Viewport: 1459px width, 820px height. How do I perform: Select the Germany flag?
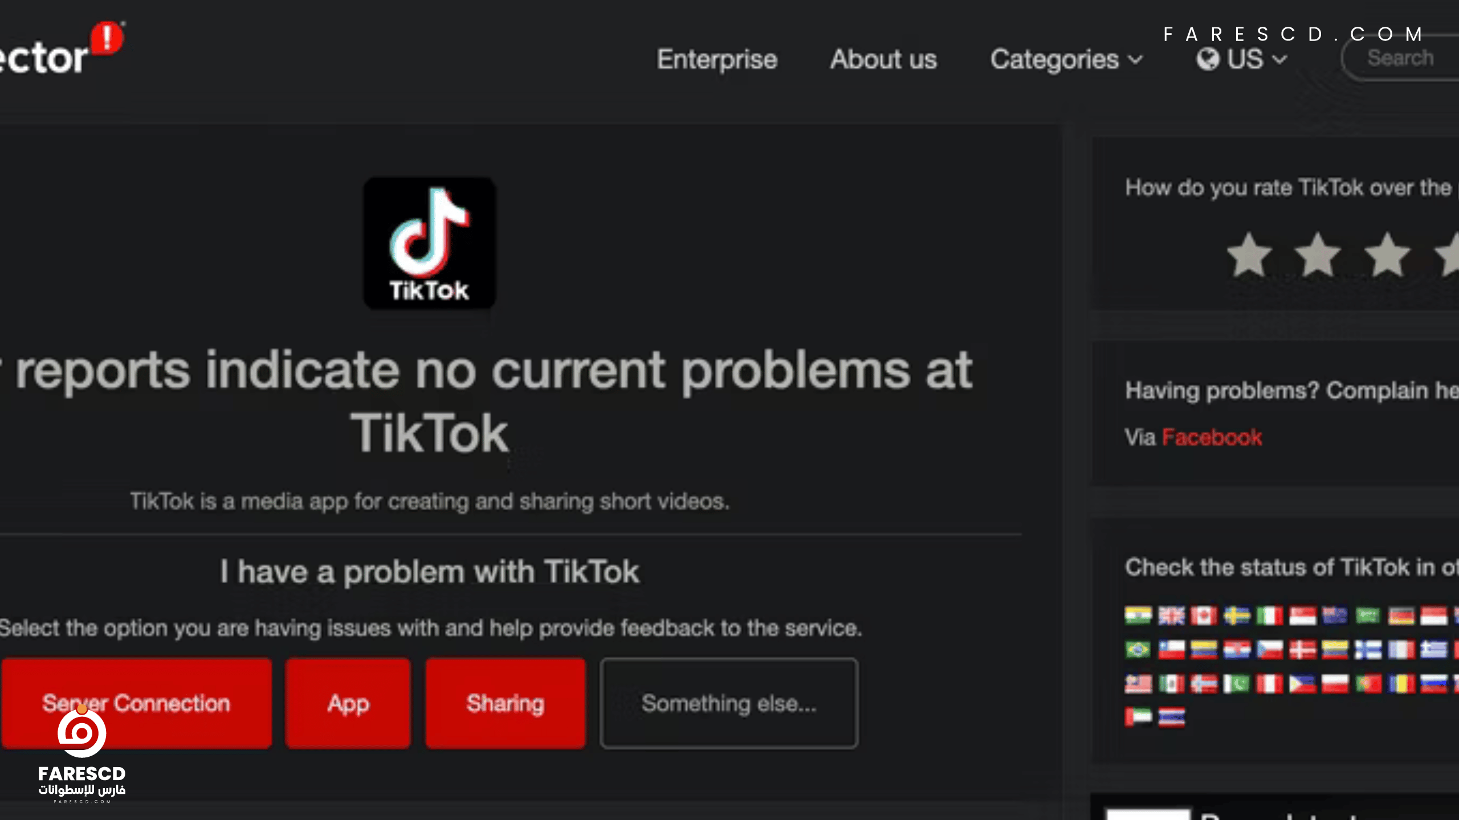[x=1401, y=616]
